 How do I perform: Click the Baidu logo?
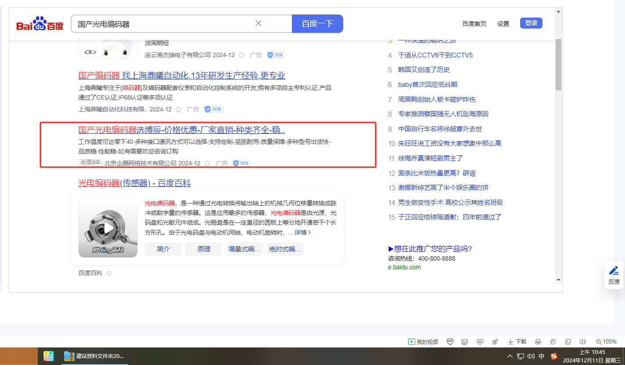pyautogui.click(x=40, y=24)
